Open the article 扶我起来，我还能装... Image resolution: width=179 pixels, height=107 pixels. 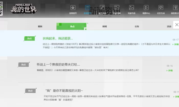(x=58, y=38)
